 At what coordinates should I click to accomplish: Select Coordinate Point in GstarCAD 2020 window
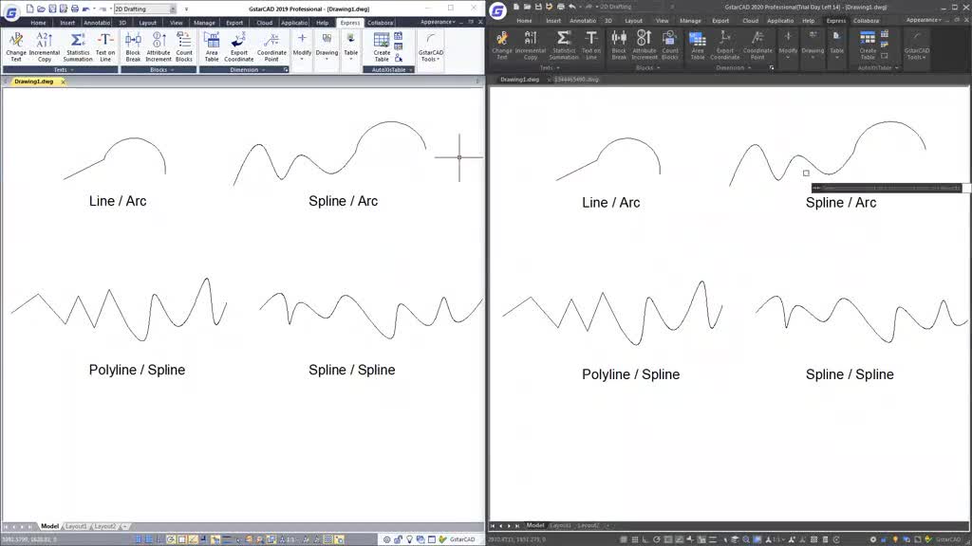pos(757,45)
